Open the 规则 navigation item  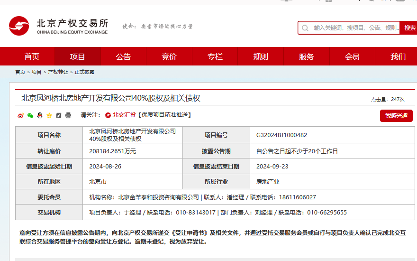coord(261,56)
